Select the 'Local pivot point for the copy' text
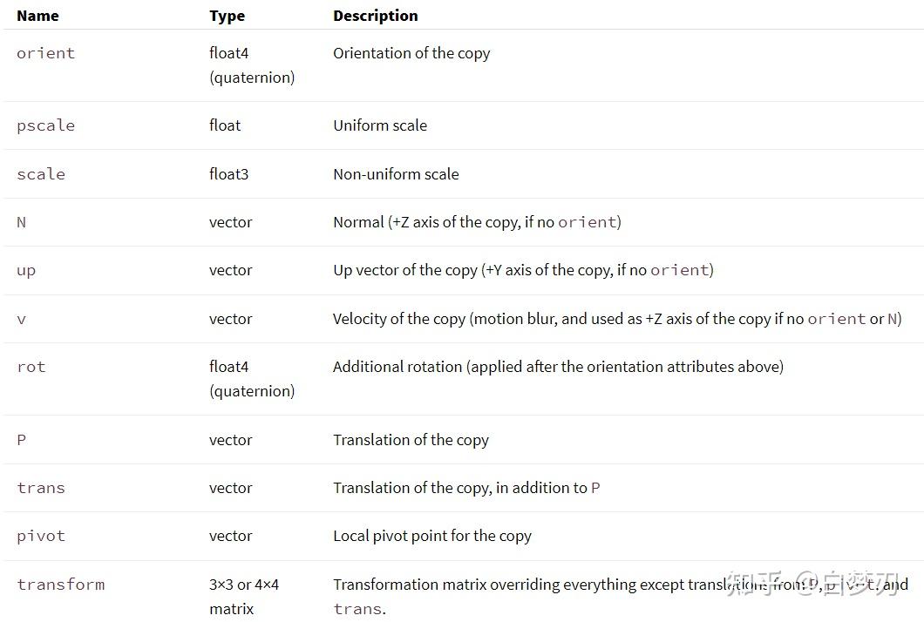 click(x=431, y=536)
